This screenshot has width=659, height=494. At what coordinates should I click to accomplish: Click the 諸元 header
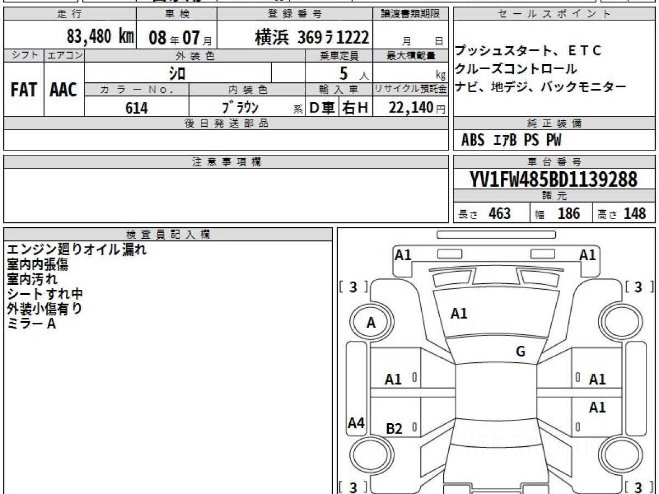[x=554, y=196]
